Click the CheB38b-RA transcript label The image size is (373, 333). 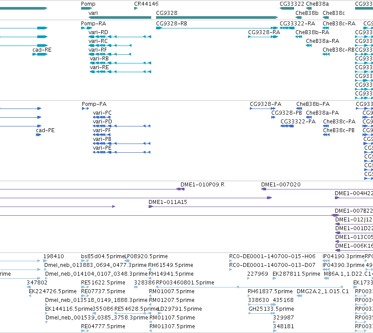click(312, 32)
